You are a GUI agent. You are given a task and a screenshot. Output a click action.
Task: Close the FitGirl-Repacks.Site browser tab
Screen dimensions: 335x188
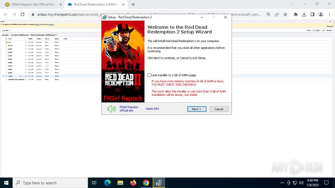pyautogui.click(x=60, y=4)
